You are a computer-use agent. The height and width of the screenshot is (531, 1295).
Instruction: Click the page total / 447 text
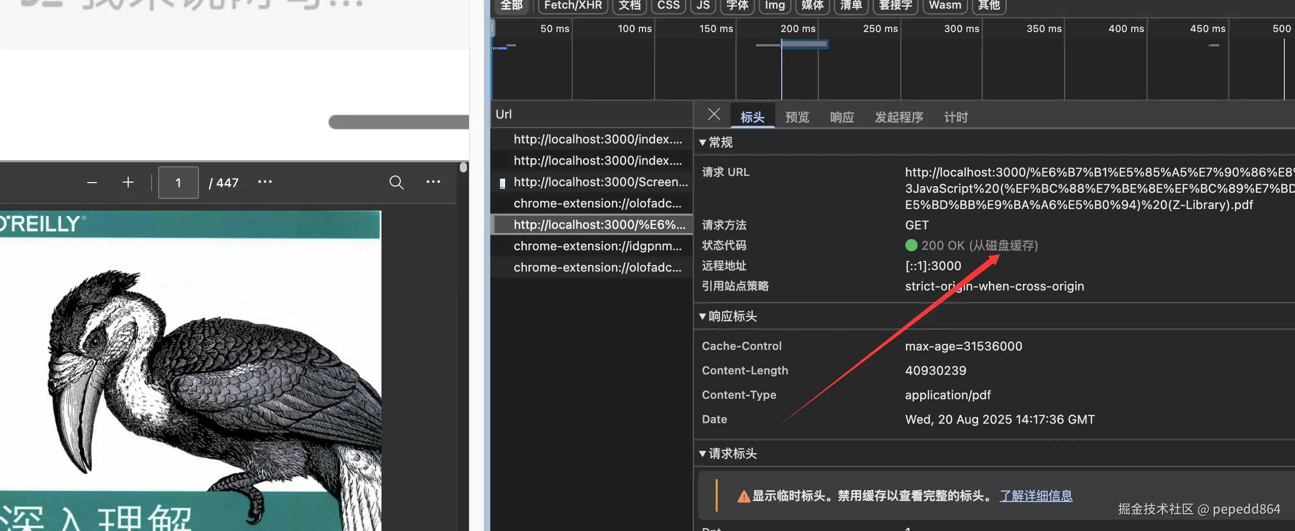pyautogui.click(x=224, y=183)
